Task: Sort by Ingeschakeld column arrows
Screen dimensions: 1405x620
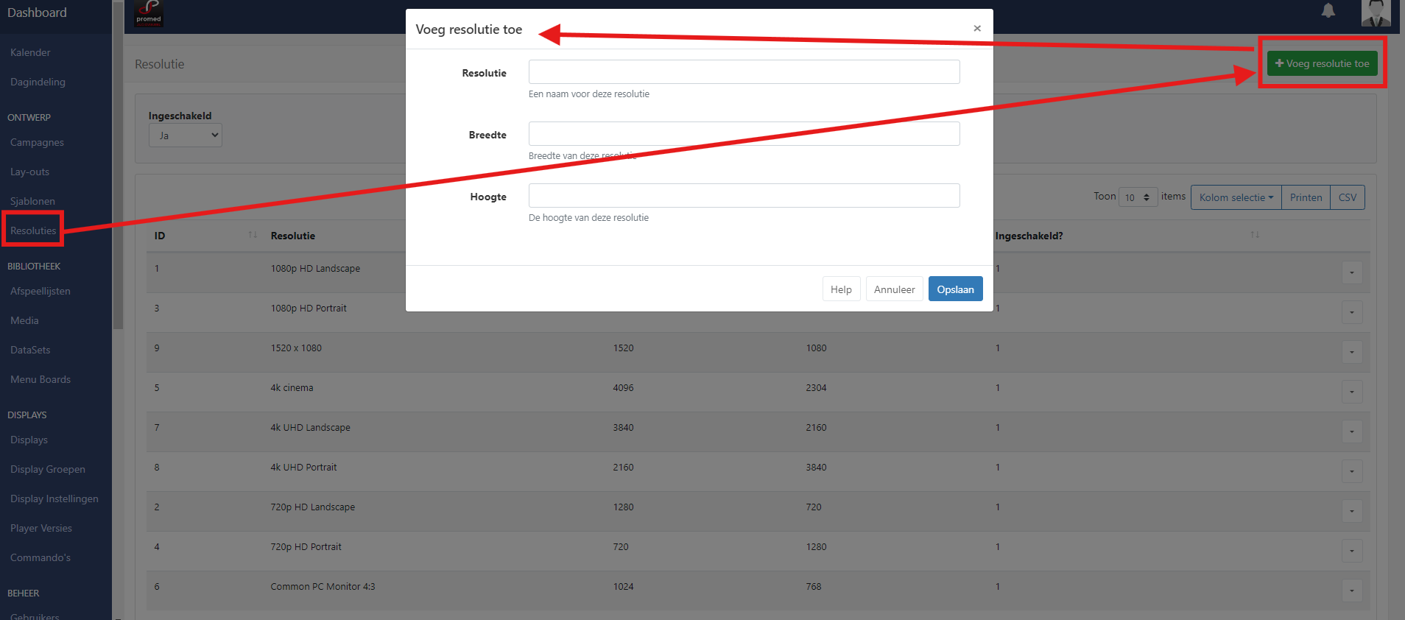Action: pyautogui.click(x=1254, y=235)
